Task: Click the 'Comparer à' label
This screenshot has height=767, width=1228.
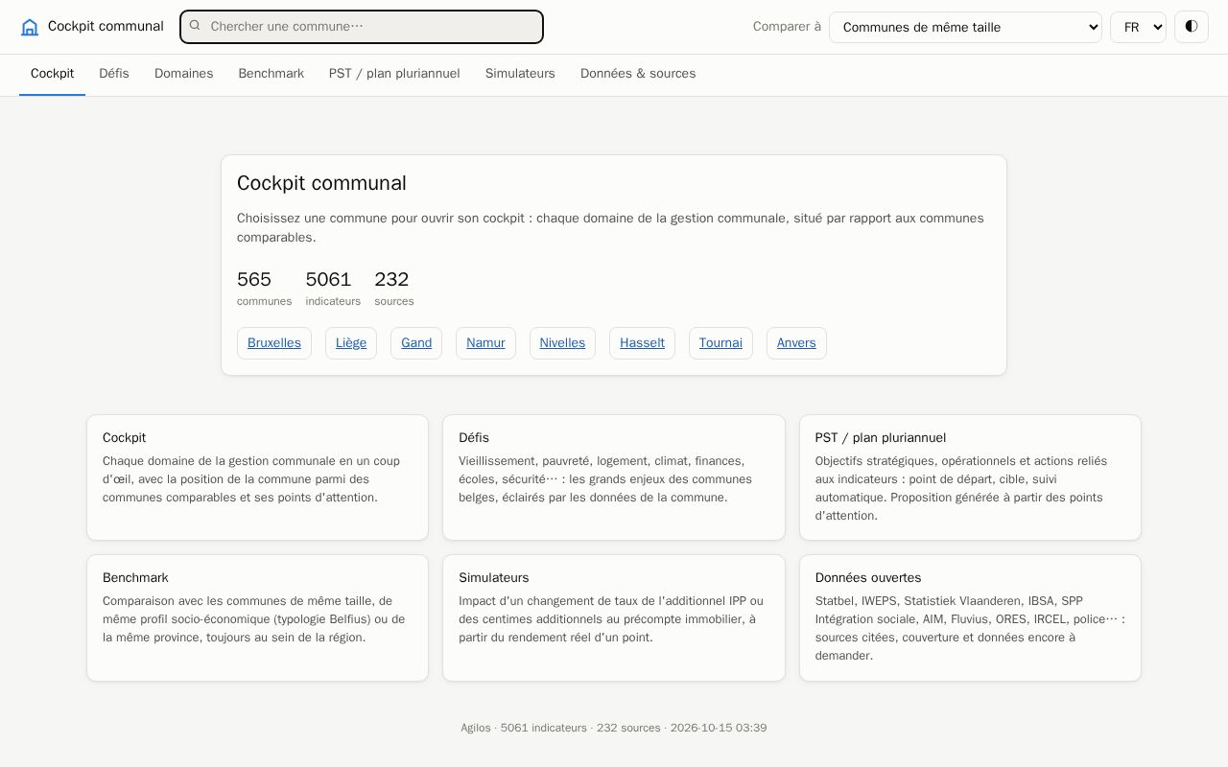Action: click(x=787, y=27)
